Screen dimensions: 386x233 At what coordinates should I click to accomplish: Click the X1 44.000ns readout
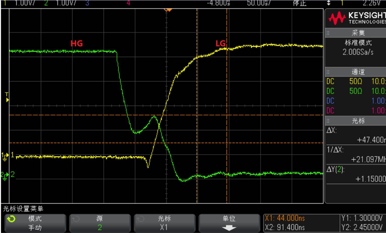coord(285,218)
